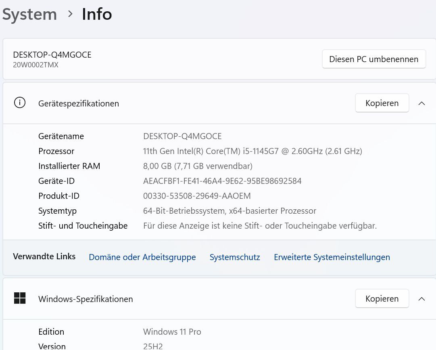436x350 pixels.
Task: Click the breadcrumb arrow between System and Info
Action: click(x=71, y=14)
